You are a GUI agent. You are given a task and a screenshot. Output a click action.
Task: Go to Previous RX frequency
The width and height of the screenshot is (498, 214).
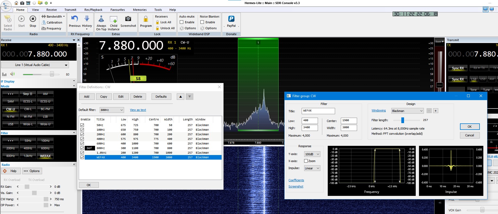coord(75,19)
